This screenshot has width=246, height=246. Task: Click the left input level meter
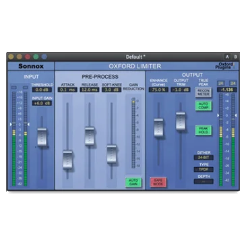point(14,139)
